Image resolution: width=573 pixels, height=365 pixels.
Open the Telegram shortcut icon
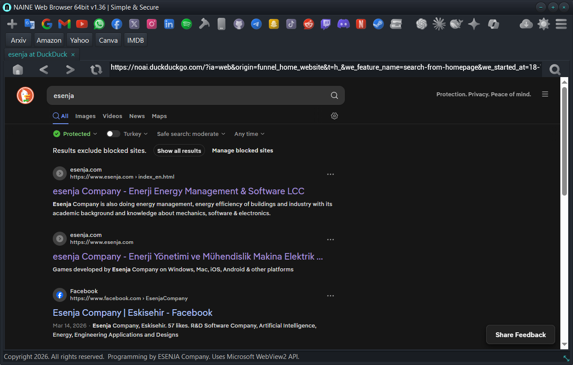pyautogui.click(x=256, y=24)
